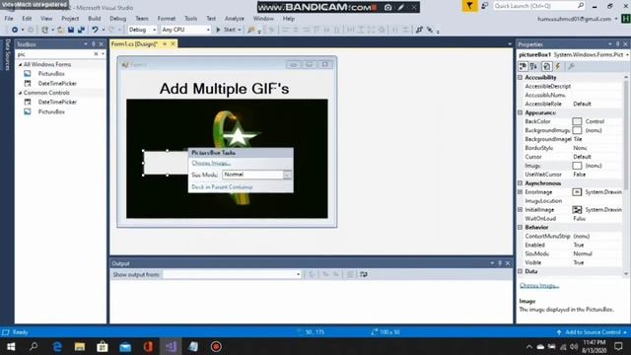Collapse the Behavior property category
631x355 pixels.
(x=520, y=228)
